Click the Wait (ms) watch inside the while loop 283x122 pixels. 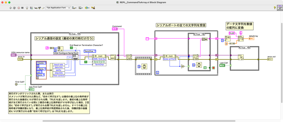point(199,65)
